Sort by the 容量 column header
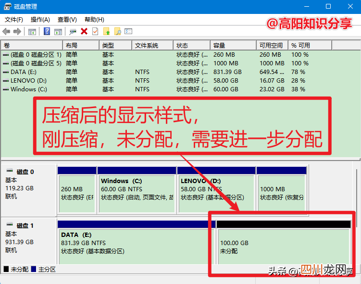This screenshot has height=284, width=361. click(x=233, y=45)
